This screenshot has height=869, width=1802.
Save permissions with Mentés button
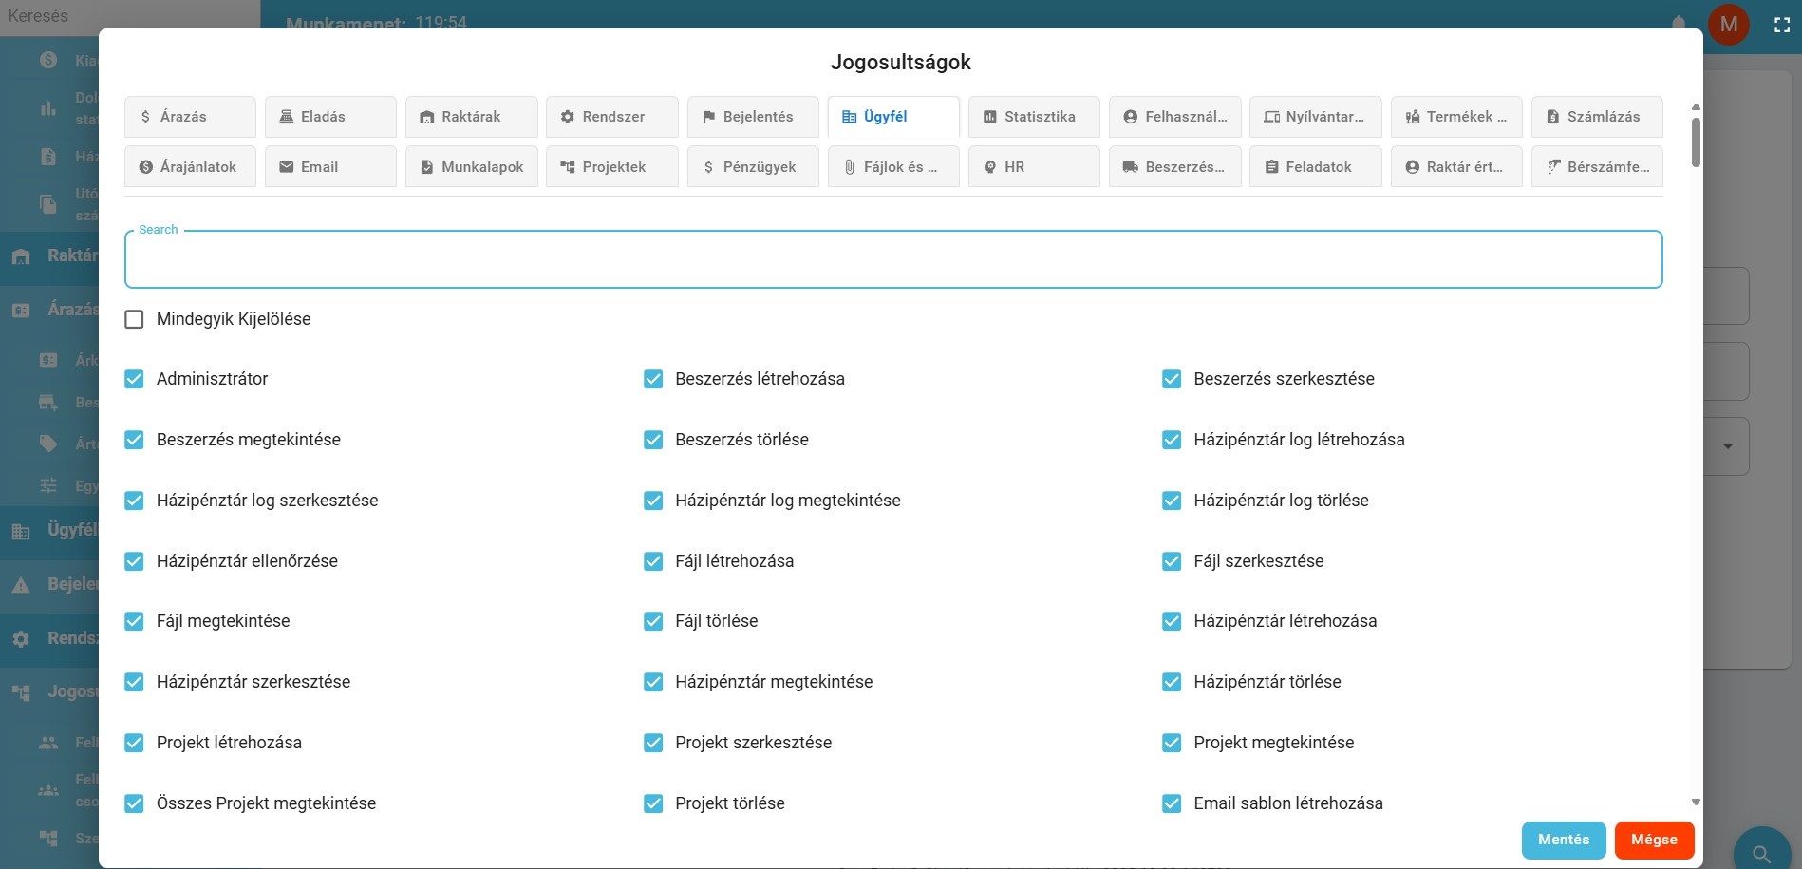(x=1563, y=840)
